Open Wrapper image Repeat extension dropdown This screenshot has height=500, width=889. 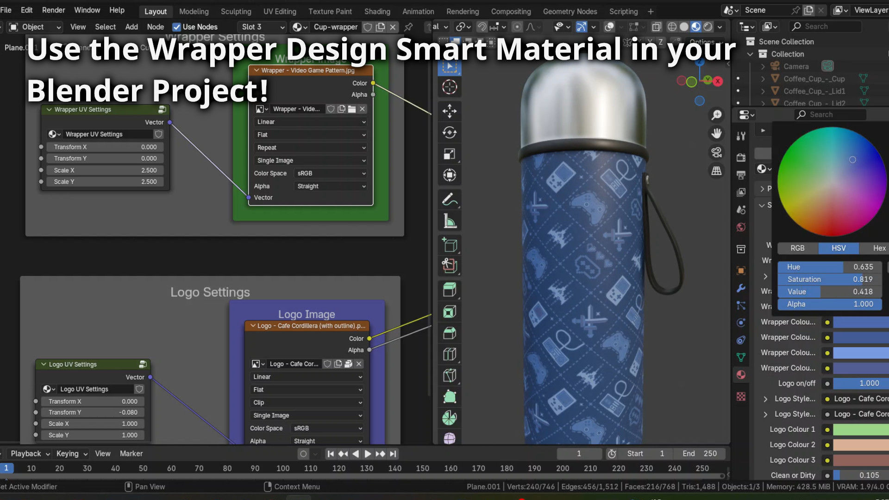tap(311, 148)
